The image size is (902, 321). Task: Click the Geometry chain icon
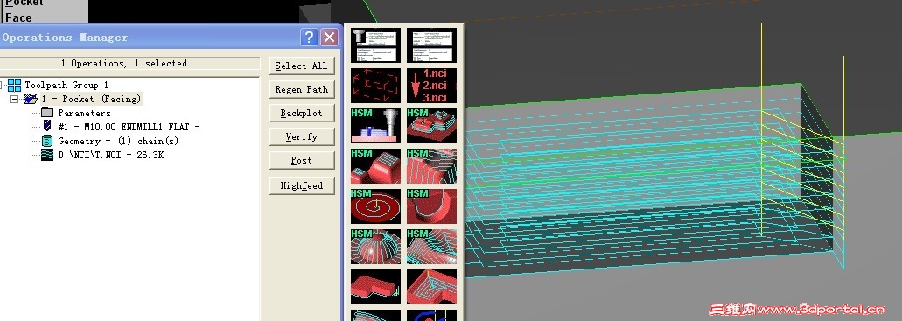(47, 141)
